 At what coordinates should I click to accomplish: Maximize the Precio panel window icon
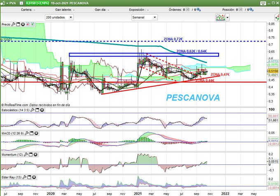pyautogui.click(x=18, y=24)
